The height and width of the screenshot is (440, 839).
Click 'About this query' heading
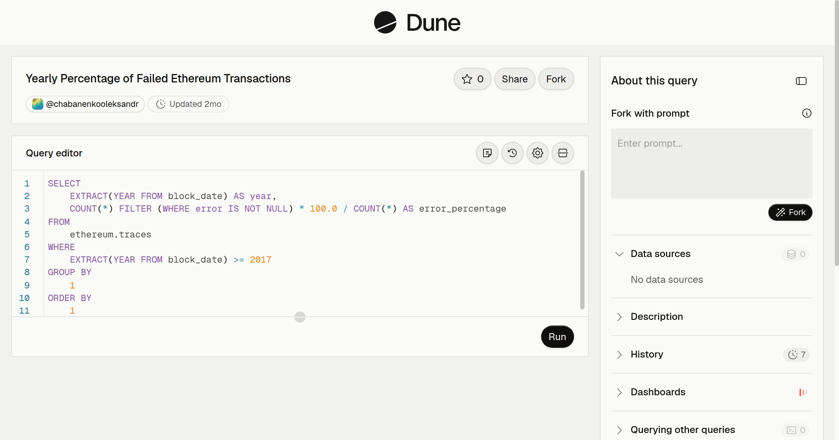(x=654, y=81)
